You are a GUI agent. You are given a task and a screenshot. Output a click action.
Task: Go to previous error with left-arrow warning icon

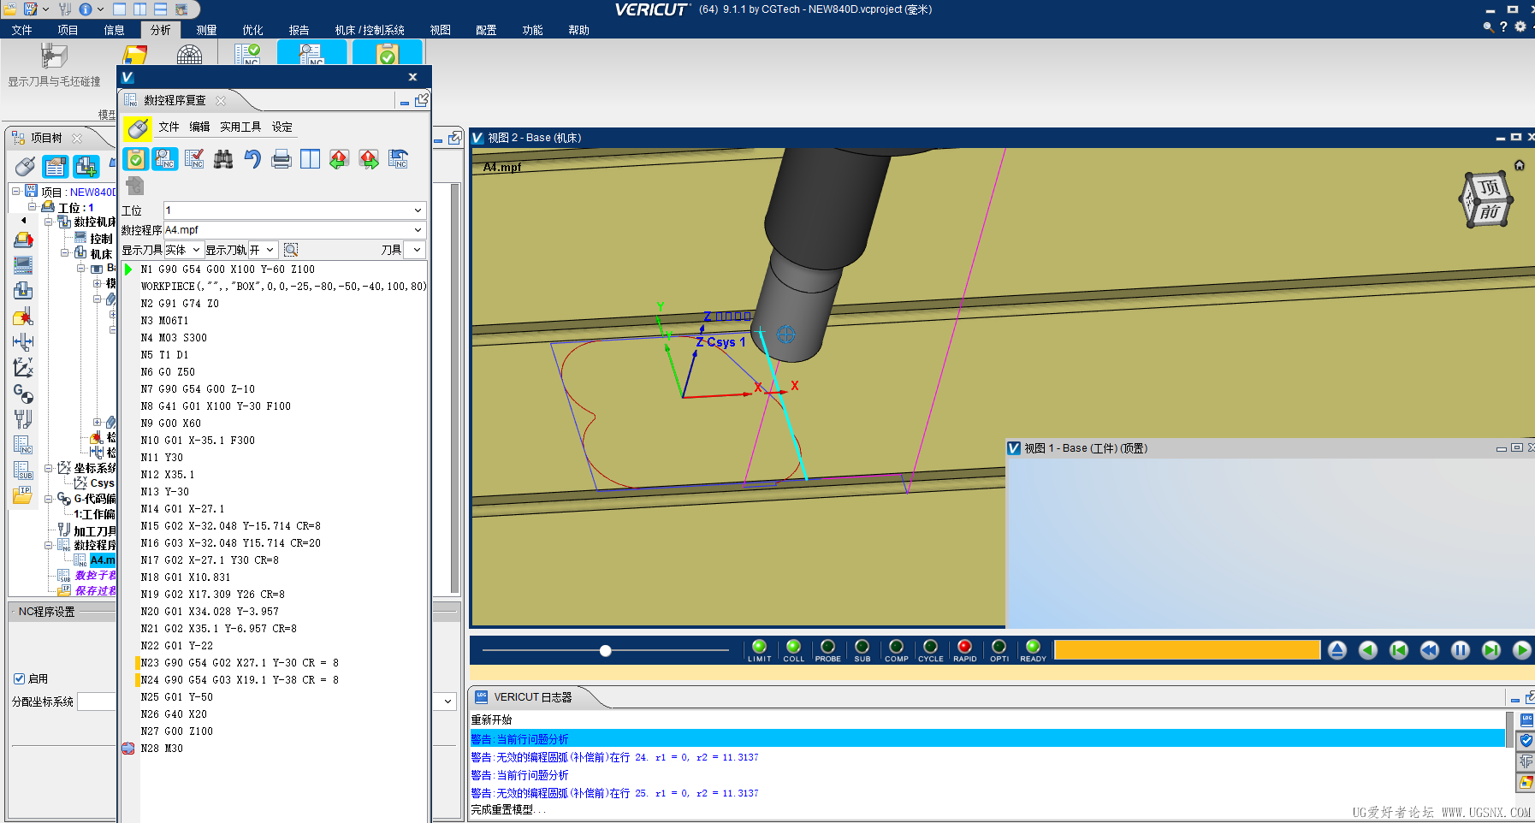[340, 159]
